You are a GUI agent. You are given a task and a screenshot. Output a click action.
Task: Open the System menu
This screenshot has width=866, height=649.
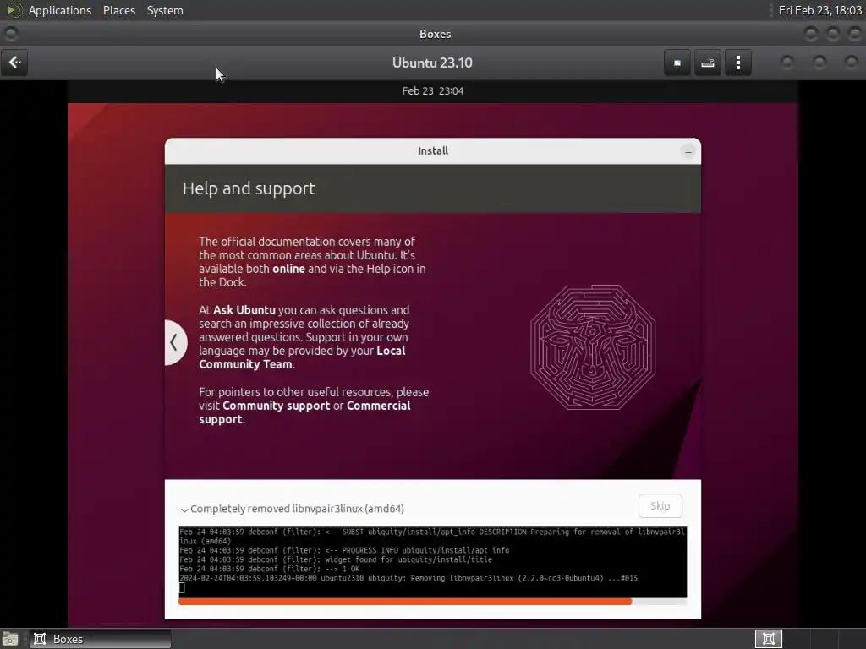click(165, 10)
